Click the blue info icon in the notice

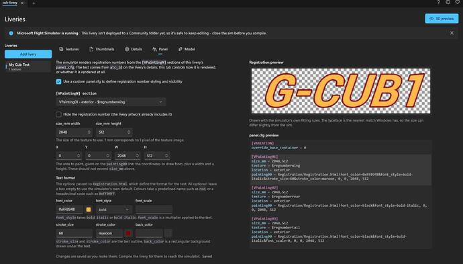pyautogui.click(x=11, y=33)
